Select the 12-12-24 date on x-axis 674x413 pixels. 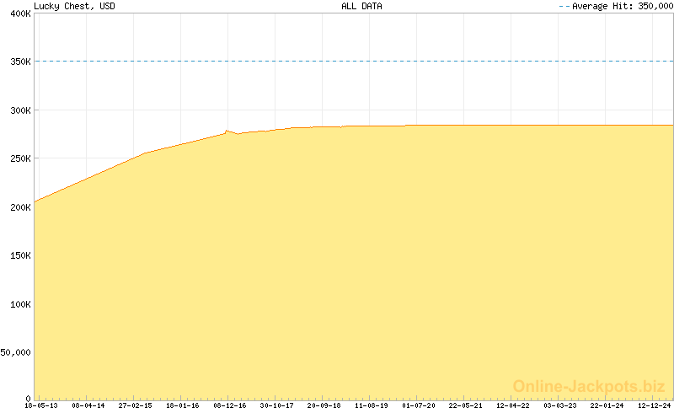click(x=654, y=405)
